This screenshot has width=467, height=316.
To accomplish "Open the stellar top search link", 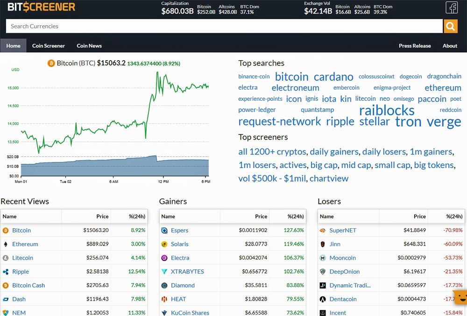I will click(x=375, y=121).
